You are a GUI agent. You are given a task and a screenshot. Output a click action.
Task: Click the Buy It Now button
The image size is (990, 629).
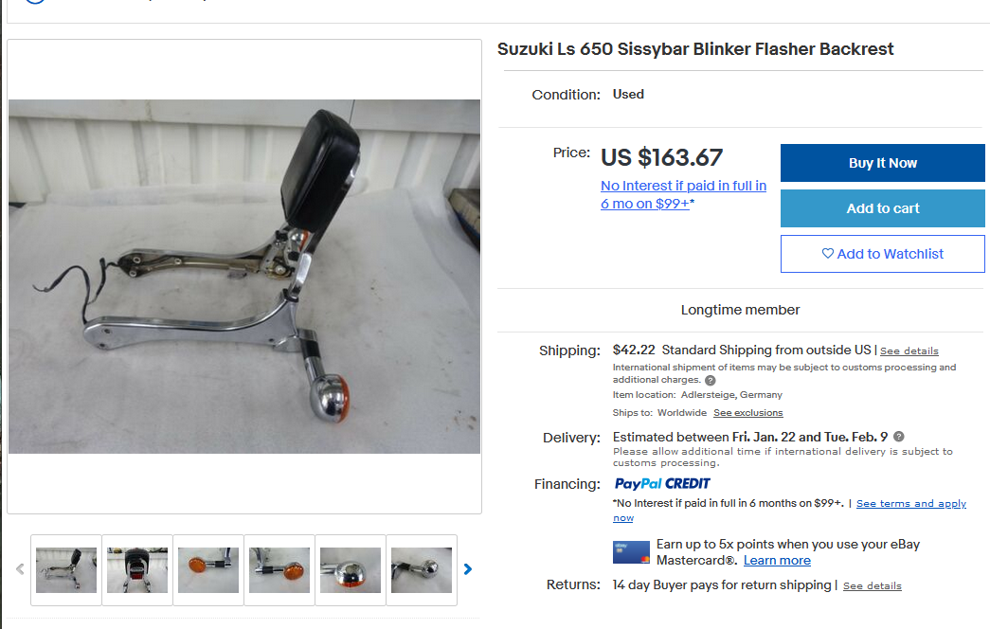coord(883,163)
